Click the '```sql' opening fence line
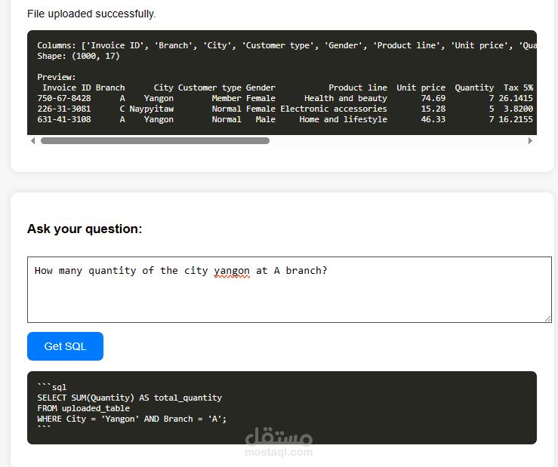 [x=52, y=387]
